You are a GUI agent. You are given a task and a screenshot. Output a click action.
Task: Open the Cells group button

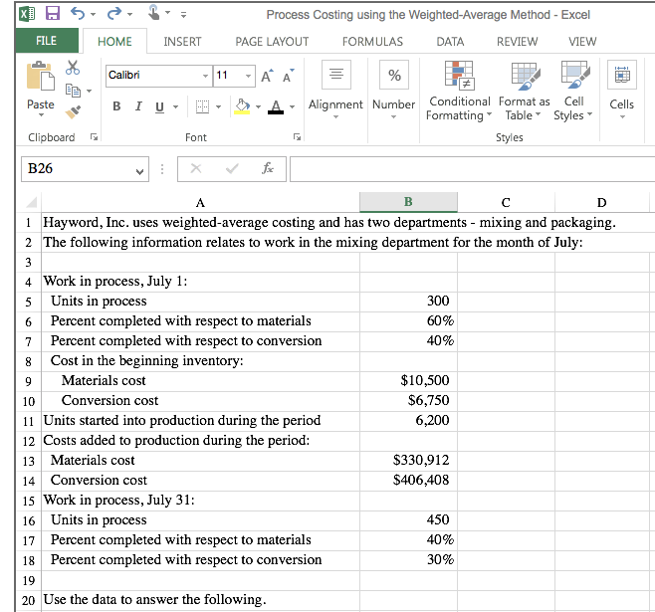[x=622, y=90]
